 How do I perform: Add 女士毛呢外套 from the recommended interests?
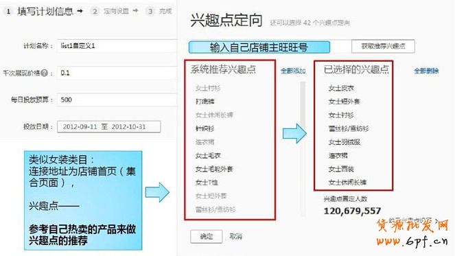pyautogui.click(x=214, y=169)
